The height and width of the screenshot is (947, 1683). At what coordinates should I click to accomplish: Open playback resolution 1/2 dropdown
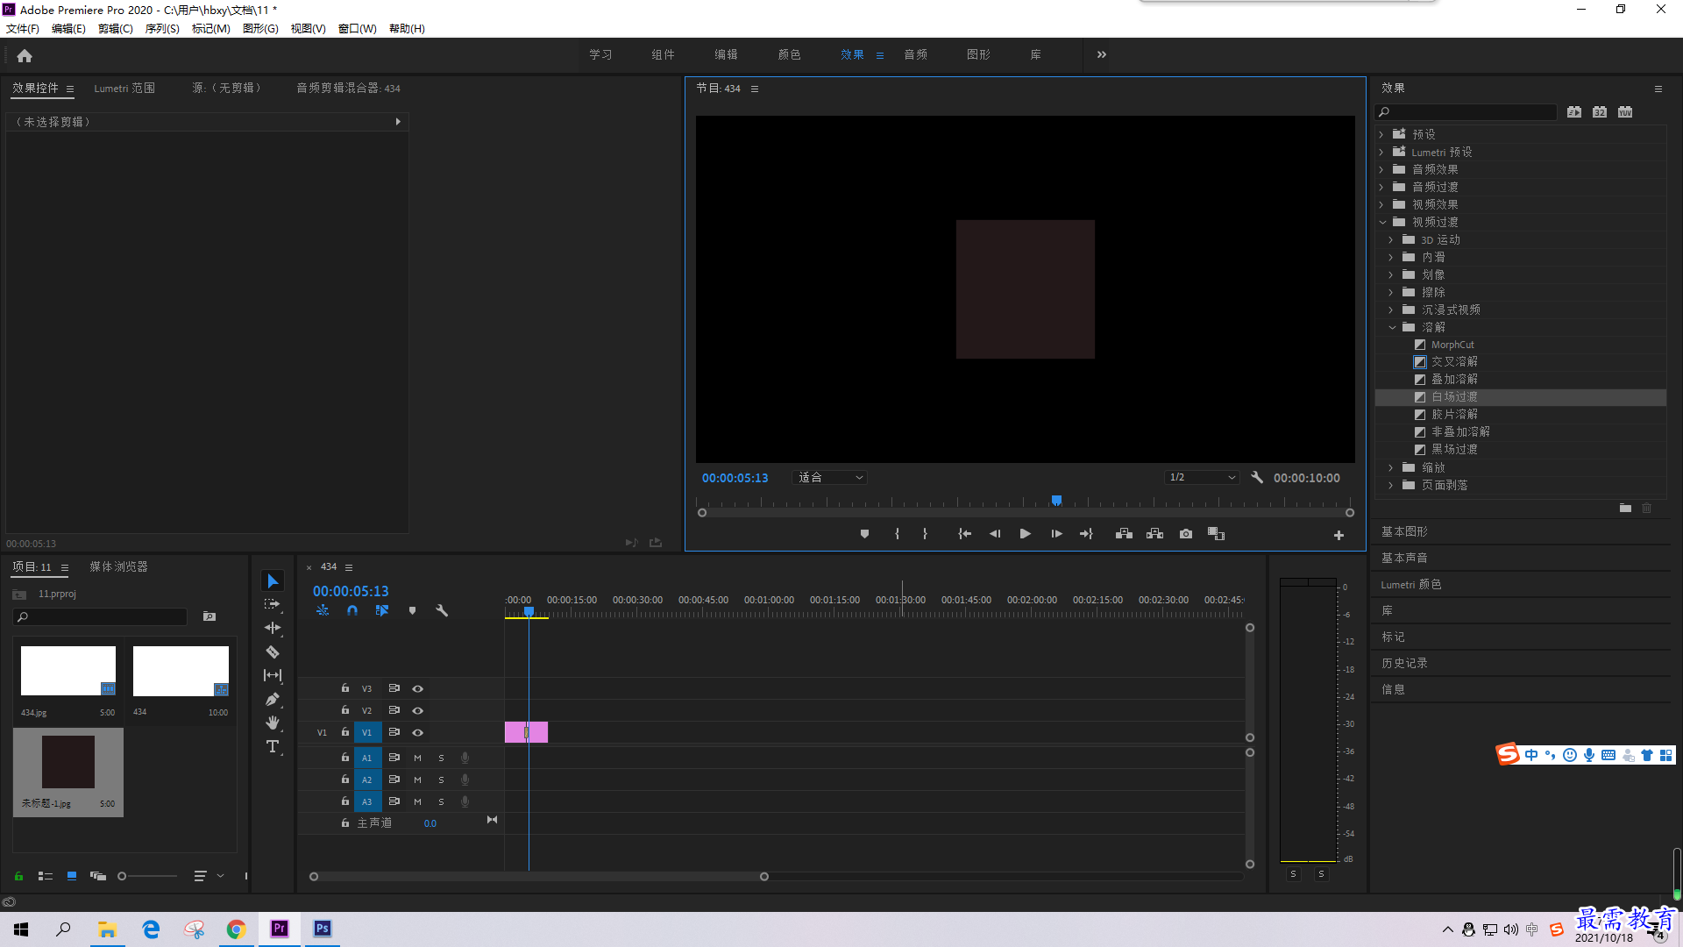[1202, 477]
